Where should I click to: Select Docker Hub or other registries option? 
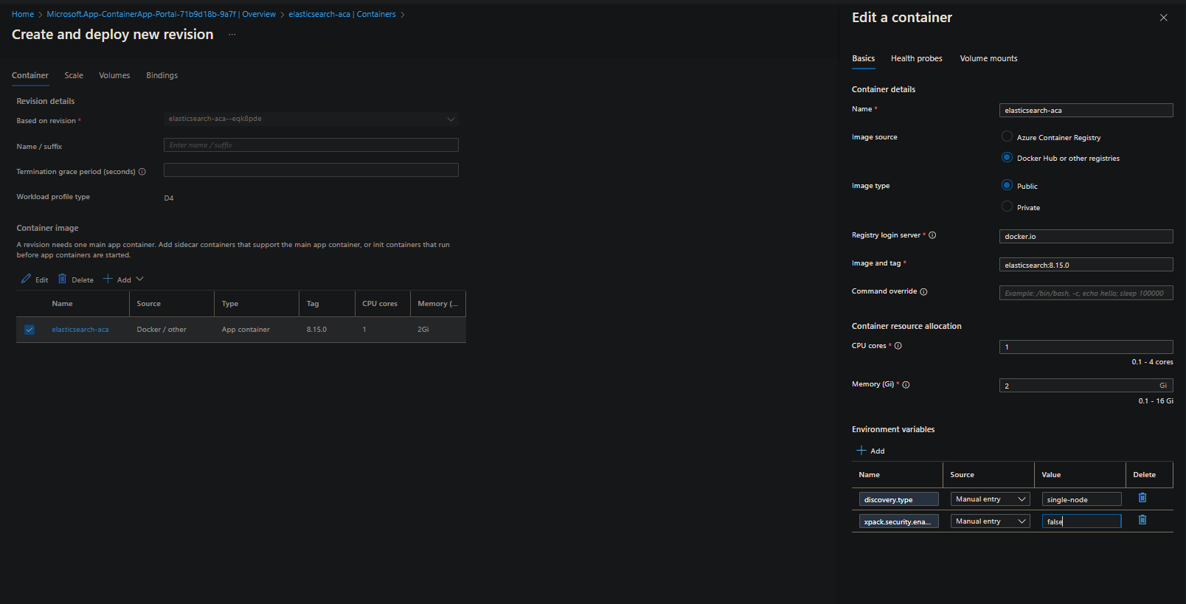tap(1007, 157)
